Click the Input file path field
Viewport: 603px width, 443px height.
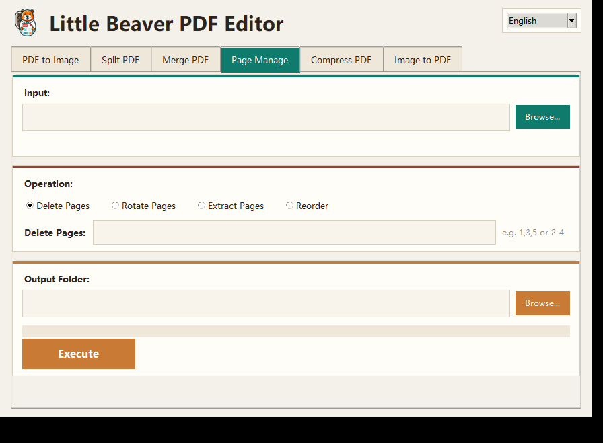point(266,117)
